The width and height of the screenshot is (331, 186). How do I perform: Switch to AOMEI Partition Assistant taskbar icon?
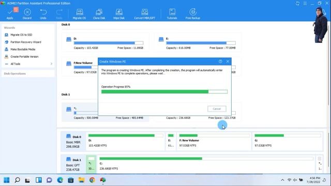pos(103,180)
